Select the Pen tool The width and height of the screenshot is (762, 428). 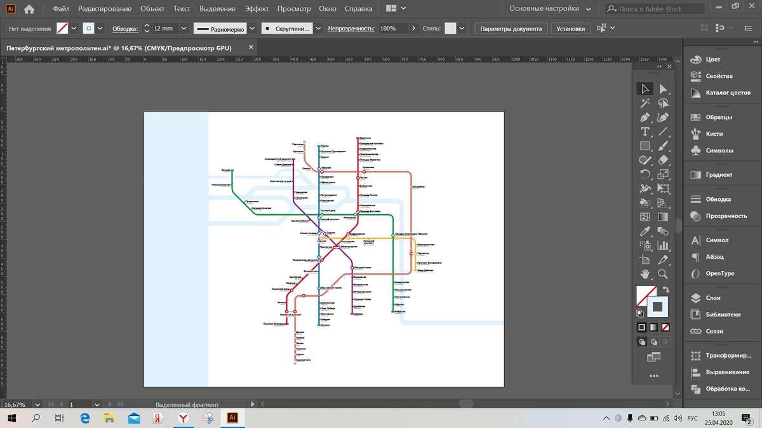[645, 117]
